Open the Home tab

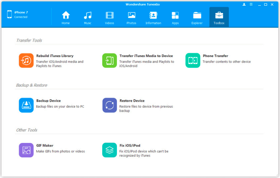point(66,18)
